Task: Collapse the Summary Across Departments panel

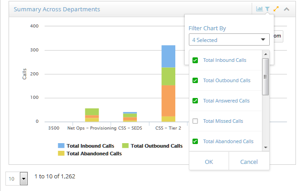Action: tap(286, 9)
